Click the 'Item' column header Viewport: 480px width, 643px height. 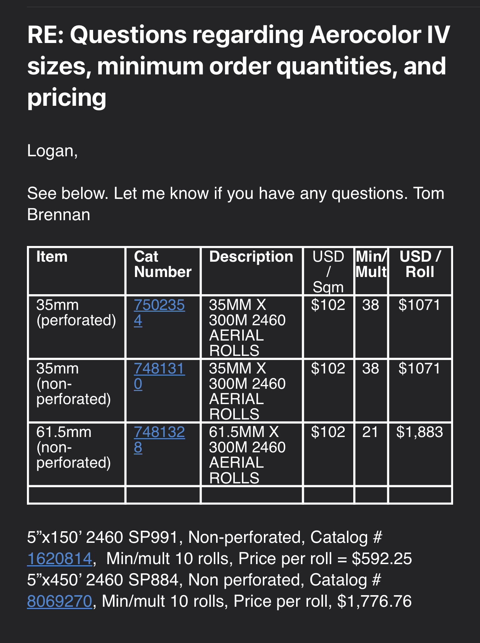coord(52,257)
